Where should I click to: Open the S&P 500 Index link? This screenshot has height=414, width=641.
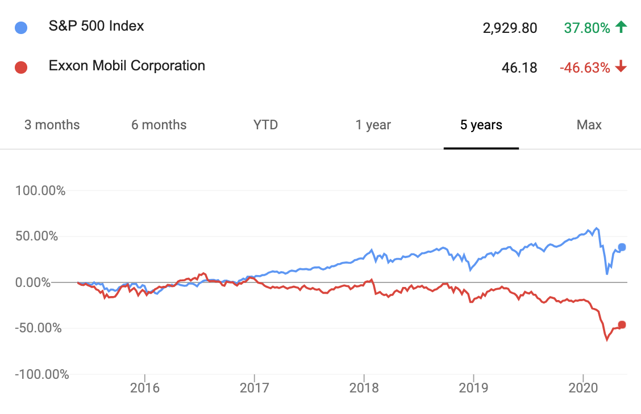point(97,26)
